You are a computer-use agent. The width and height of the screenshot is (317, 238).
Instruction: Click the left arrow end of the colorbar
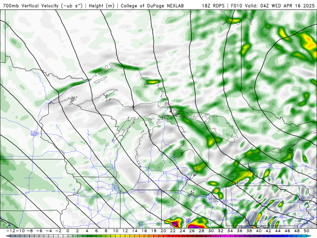pos(8,236)
